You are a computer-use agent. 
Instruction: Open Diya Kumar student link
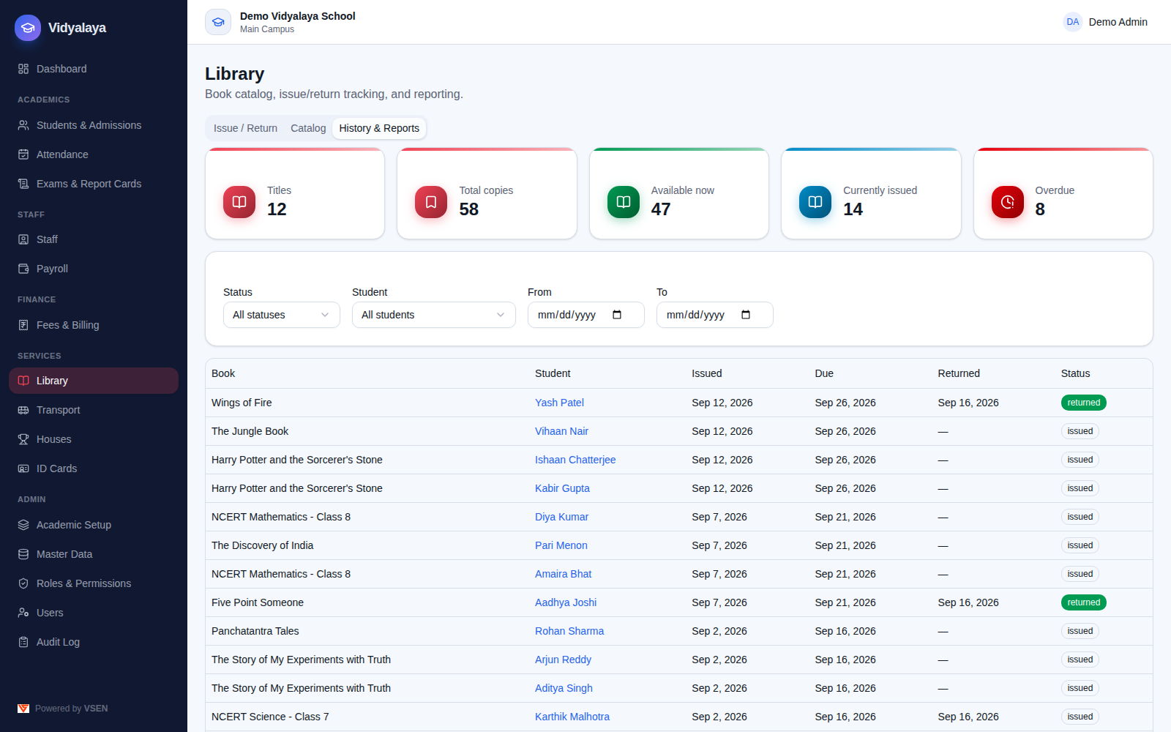tap(561, 517)
